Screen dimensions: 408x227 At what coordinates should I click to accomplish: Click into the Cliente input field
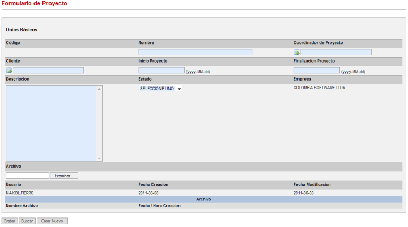(x=48, y=70)
